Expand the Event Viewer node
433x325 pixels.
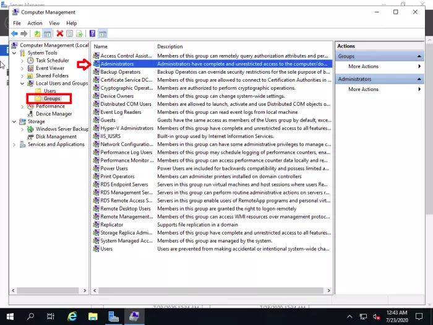pos(22,68)
